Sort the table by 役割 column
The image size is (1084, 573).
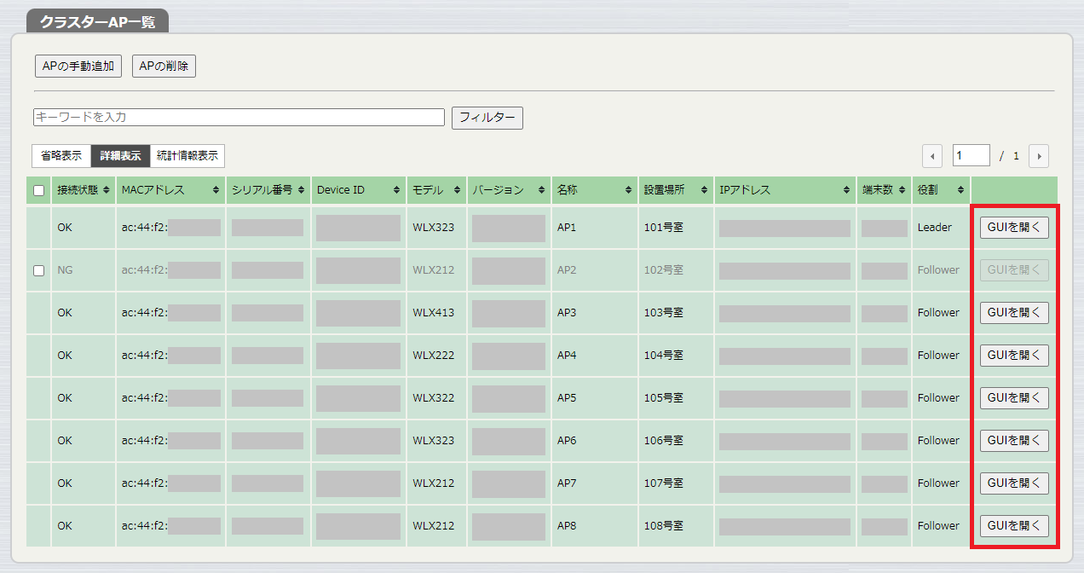[959, 190]
